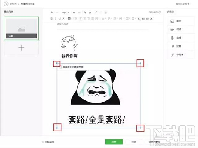Click the redo arrow in the toolbar
This screenshot has height=148, width=198.
(x=57, y=12)
